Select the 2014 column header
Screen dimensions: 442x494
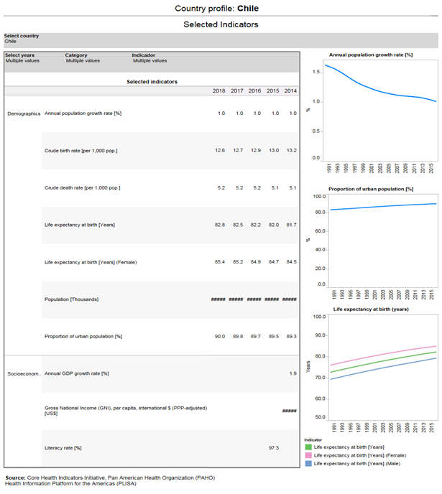coord(290,90)
